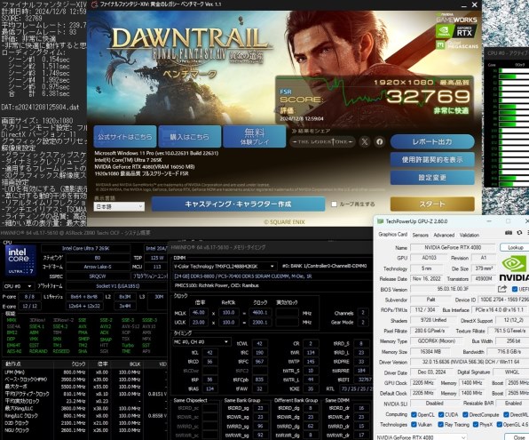Open the 日本語 display language dropdown
Image resolution: width=529 pixels, height=440 pixels.
119,206
